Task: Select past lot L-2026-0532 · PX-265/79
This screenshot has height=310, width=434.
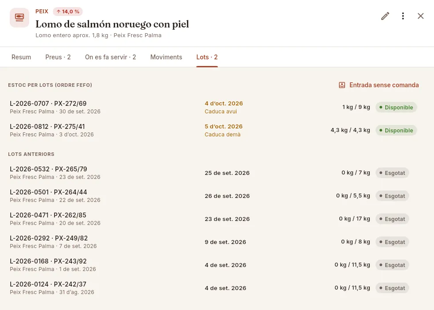Action: pos(213,173)
